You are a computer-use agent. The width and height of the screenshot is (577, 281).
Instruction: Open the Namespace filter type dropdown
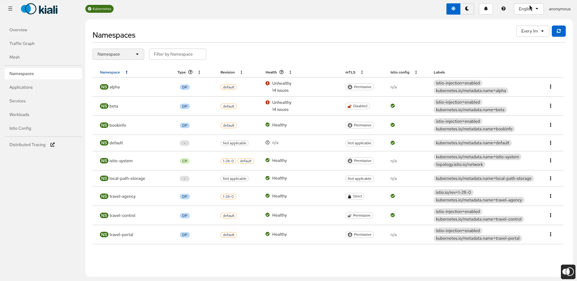(118, 54)
